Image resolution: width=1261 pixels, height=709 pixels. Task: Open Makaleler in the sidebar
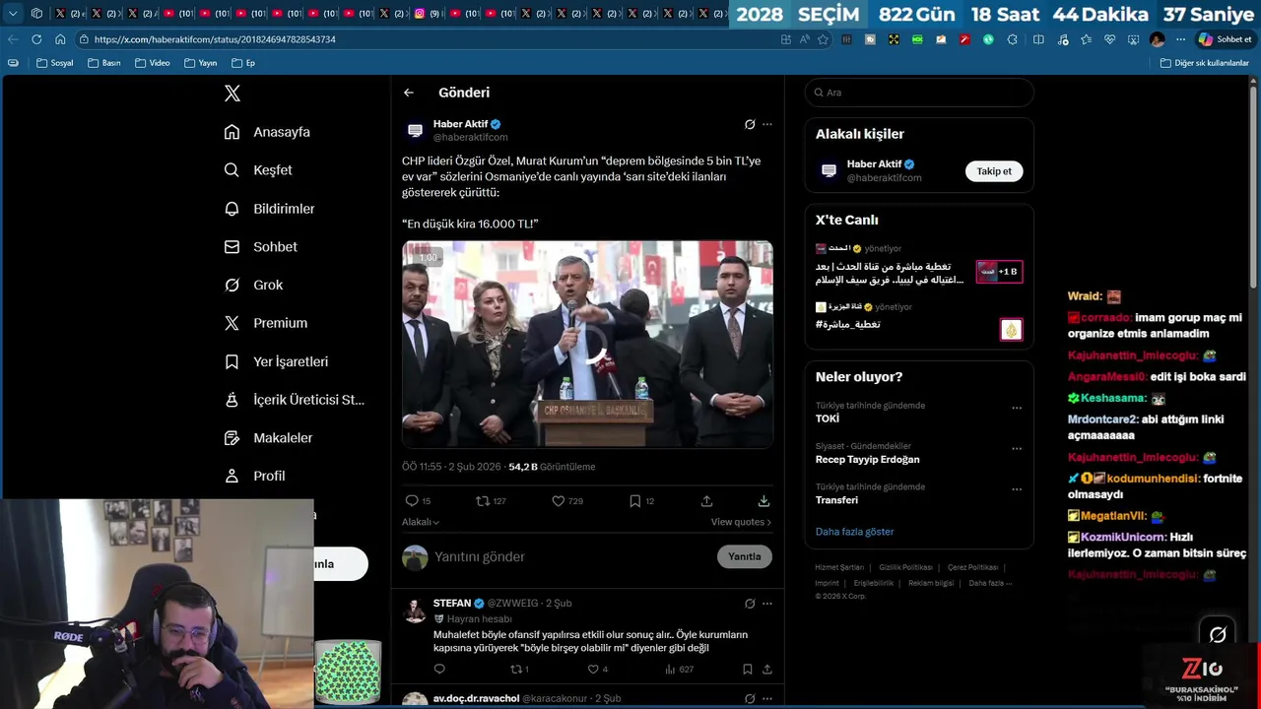click(x=269, y=438)
